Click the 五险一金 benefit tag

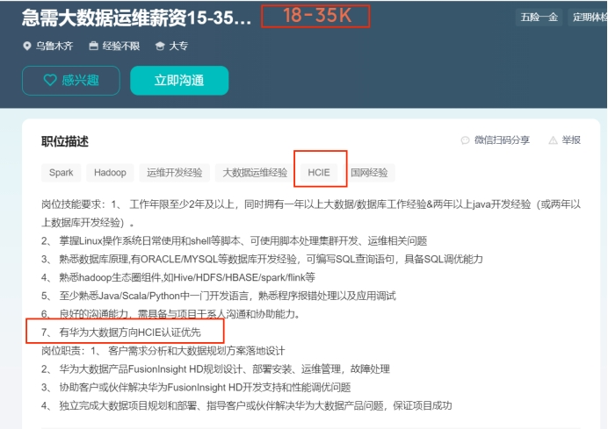click(539, 17)
